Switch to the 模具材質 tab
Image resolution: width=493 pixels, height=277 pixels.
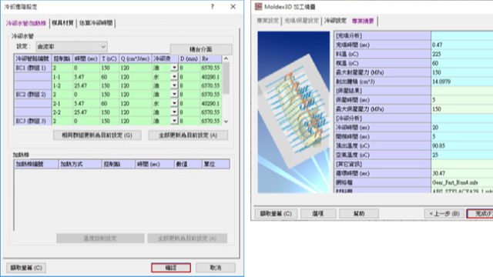coord(63,23)
